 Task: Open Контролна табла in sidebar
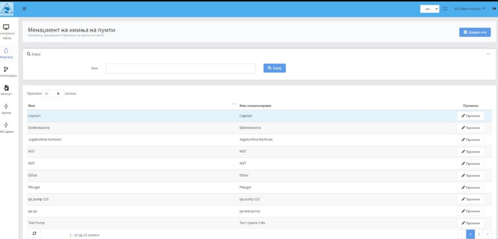6,32
